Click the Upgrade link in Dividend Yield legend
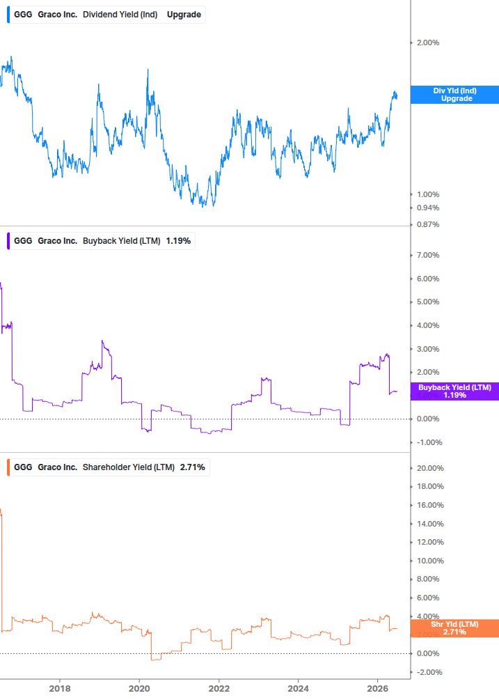This screenshot has height=700, width=499. tap(184, 15)
